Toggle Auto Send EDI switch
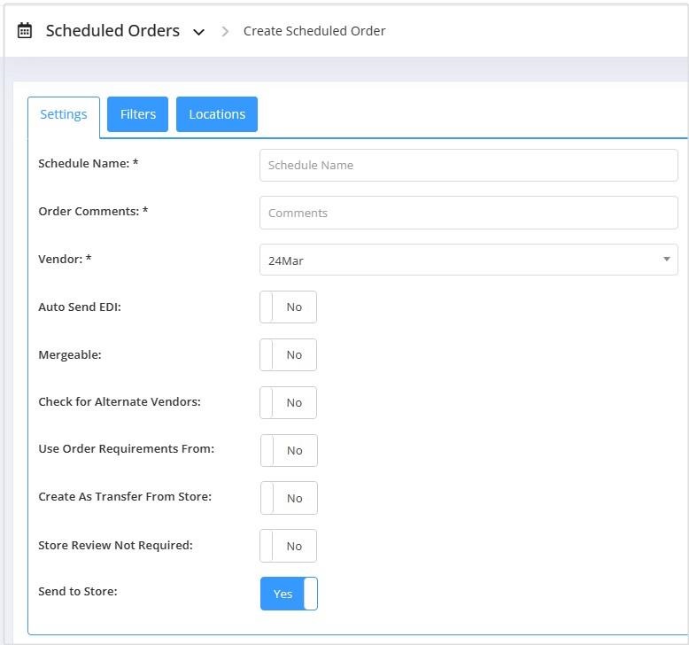 (288, 307)
